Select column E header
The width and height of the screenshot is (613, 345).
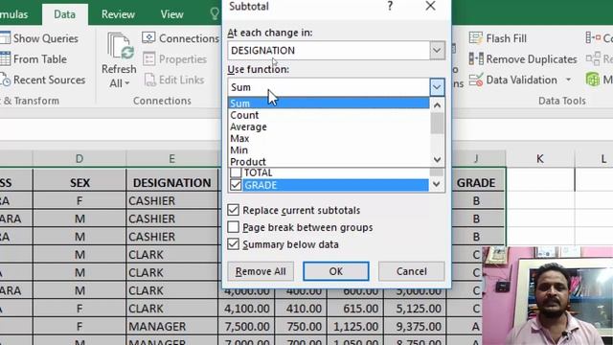(x=172, y=159)
